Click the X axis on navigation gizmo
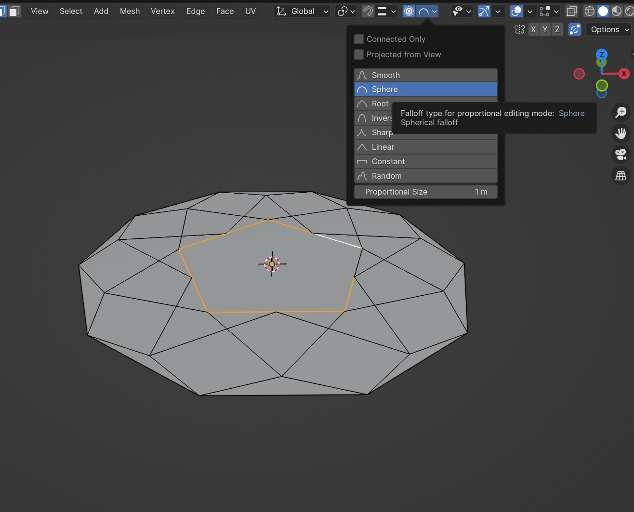Viewport: 634px width, 512px height. pyautogui.click(x=624, y=74)
